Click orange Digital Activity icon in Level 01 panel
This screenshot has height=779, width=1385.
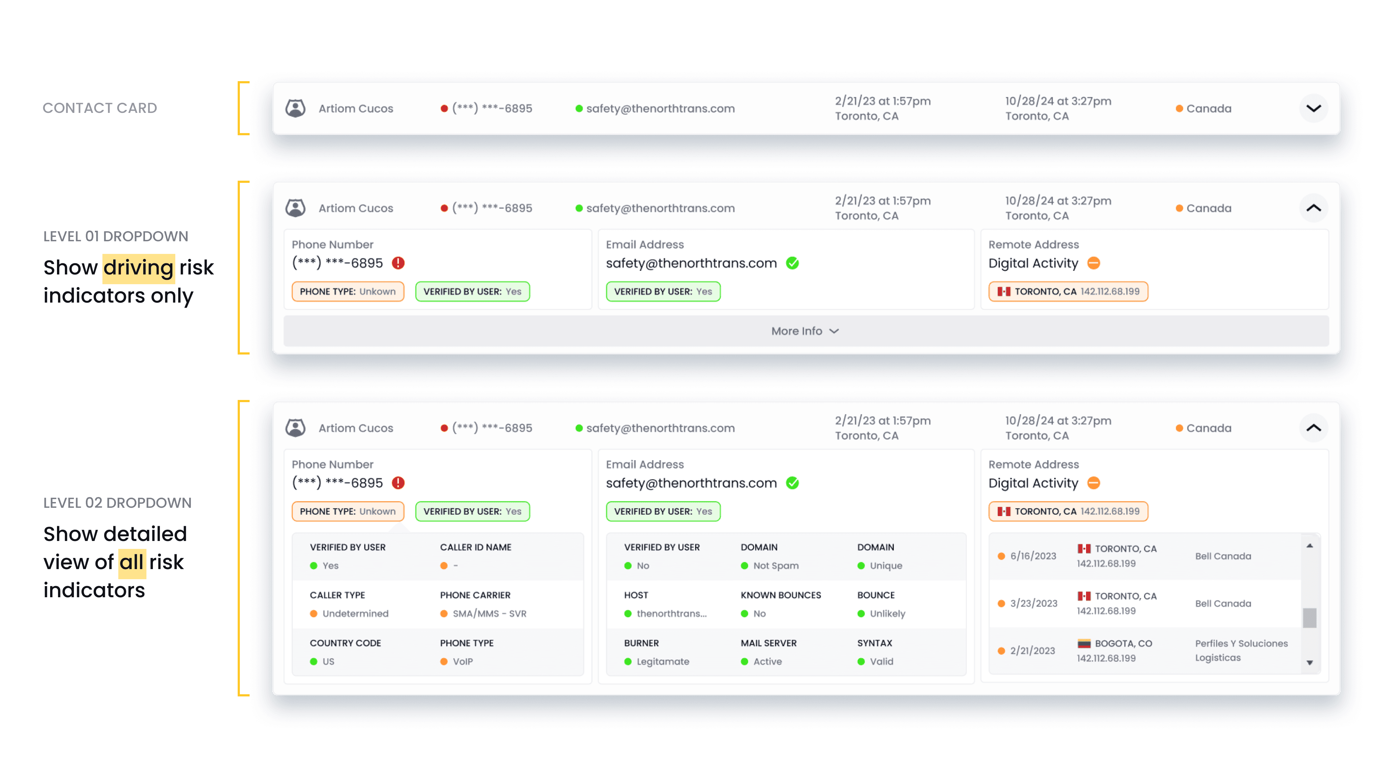[1093, 263]
